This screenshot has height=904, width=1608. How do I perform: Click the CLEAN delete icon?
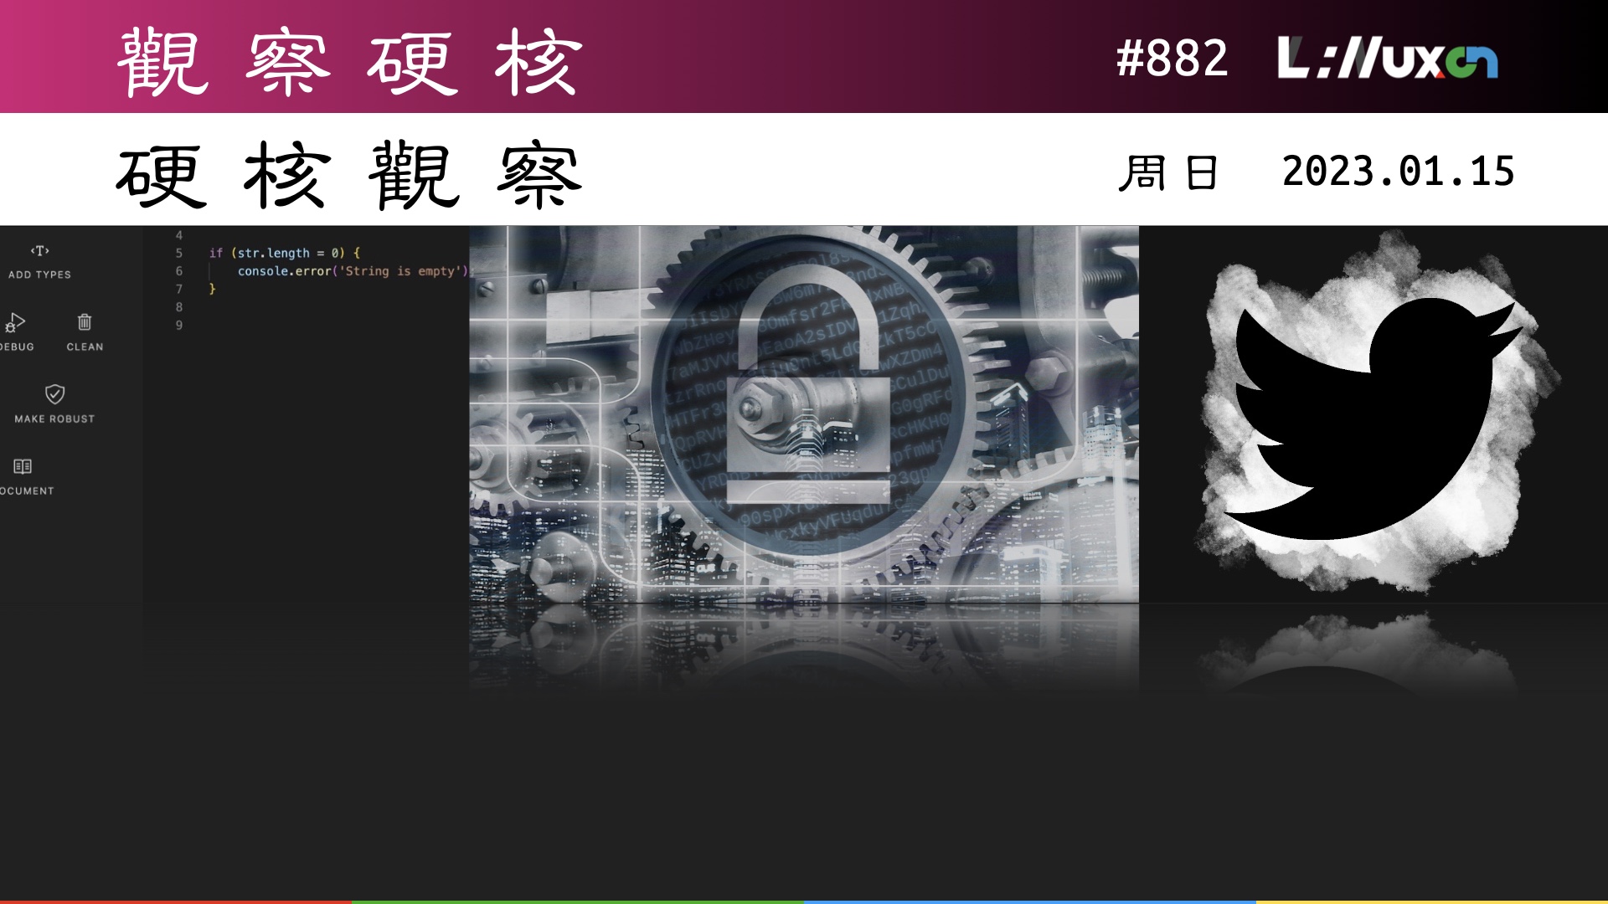pyautogui.click(x=83, y=322)
